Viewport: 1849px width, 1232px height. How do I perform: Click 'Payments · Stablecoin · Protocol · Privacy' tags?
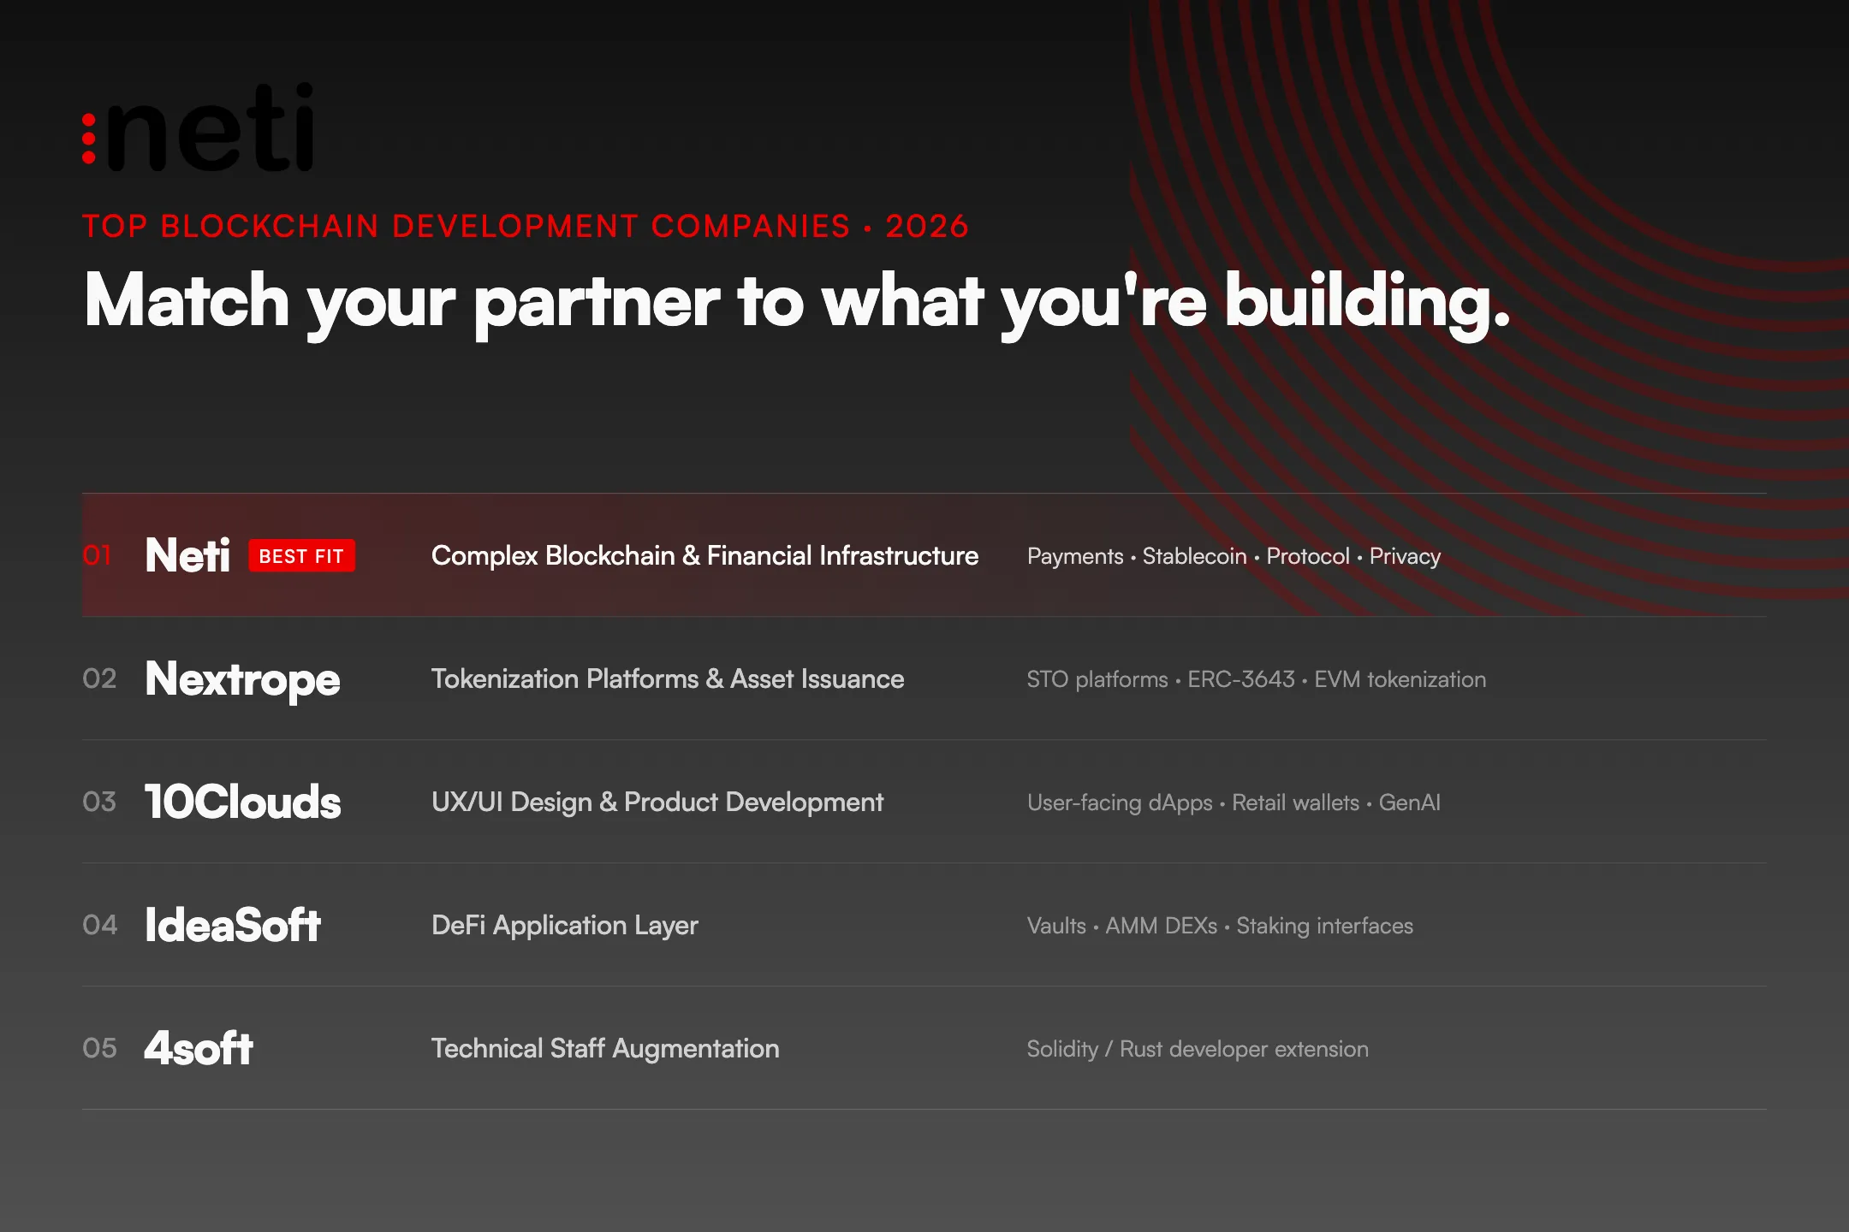click(x=1234, y=557)
